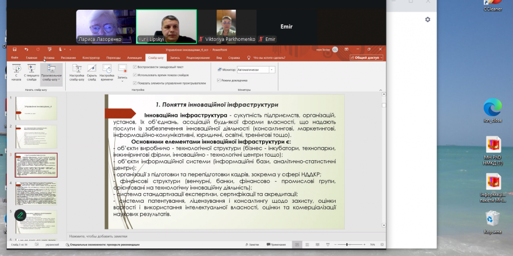Image resolution: width=513 pixels, height=256 pixels.
Task: Click the zoom slider handle in the status bar
Action: (347, 245)
